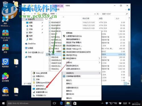The height and width of the screenshot is (106, 142).
Task: Select READMERP file in list
Action: (56, 25)
